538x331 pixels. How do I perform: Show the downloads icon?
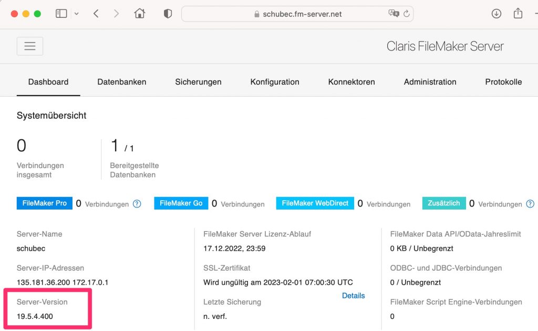tap(496, 14)
